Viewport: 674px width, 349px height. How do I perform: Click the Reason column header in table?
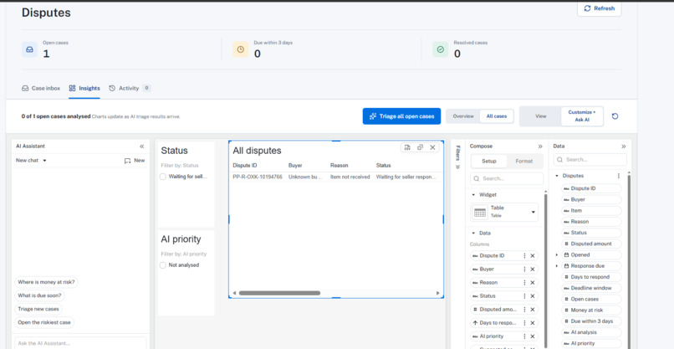[340, 165]
